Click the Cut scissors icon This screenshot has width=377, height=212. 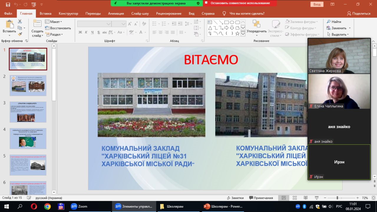[20, 22]
